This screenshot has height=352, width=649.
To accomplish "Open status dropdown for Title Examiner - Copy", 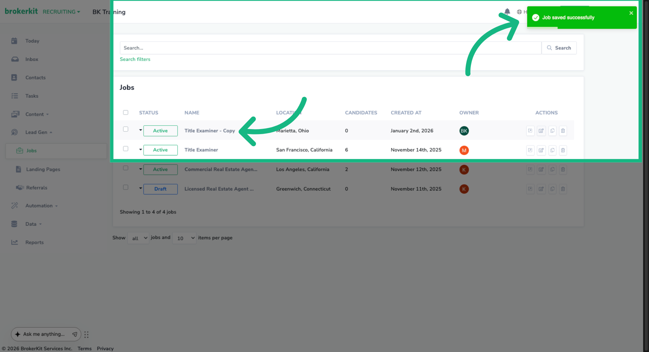I will 141,130.
